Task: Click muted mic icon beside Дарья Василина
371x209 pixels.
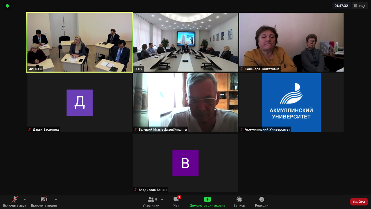Action: [x=30, y=130]
